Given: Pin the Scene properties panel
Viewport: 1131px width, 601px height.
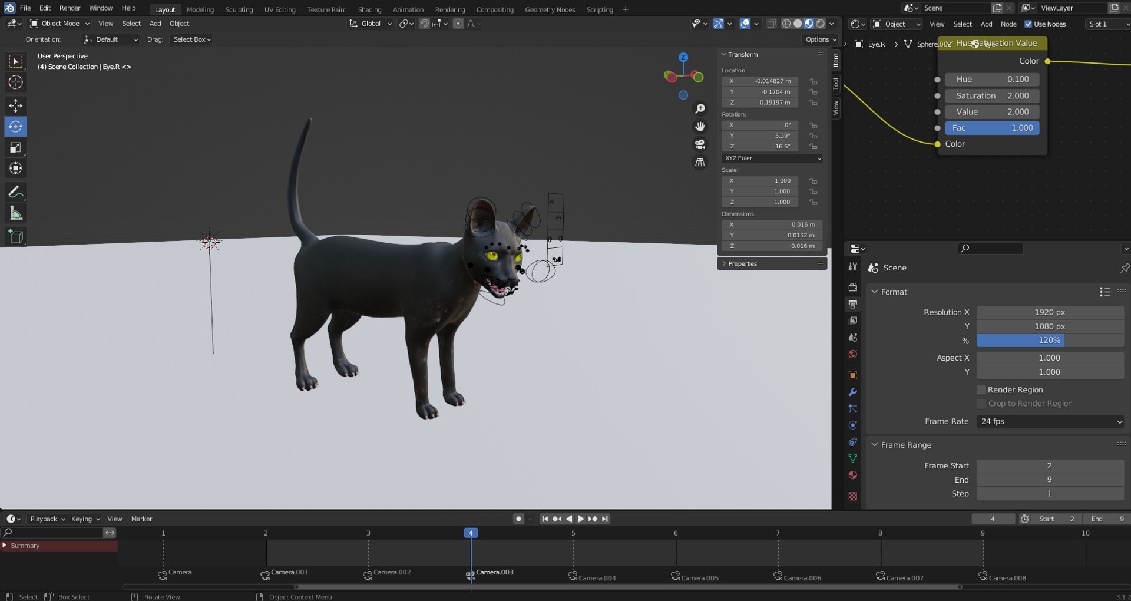Looking at the screenshot, I should coord(1125,268).
